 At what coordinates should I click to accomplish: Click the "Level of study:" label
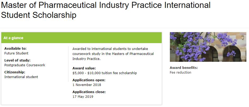pyautogui.click(x=17, y=60)
